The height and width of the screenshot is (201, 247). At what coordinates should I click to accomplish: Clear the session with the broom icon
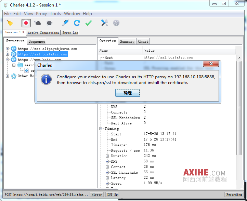[x=10, y=23]
